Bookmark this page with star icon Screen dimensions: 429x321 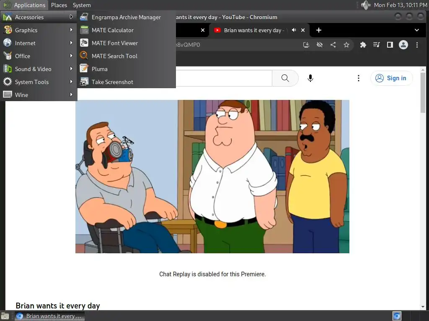point(346,45)
